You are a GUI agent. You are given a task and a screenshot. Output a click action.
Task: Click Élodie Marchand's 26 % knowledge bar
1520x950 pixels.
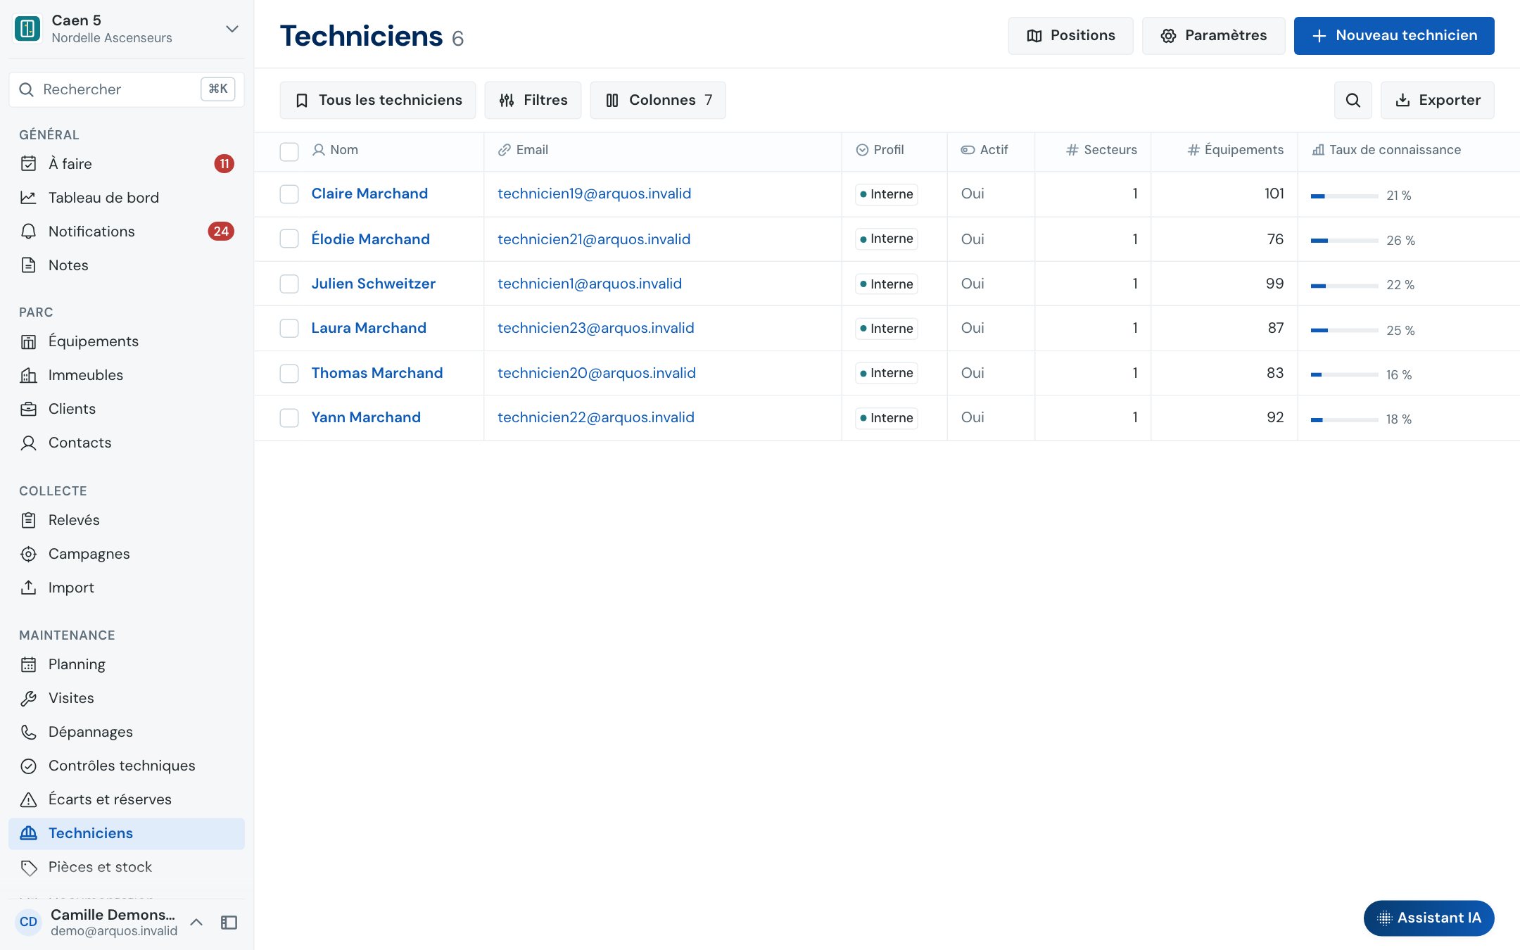[1344, 241]
